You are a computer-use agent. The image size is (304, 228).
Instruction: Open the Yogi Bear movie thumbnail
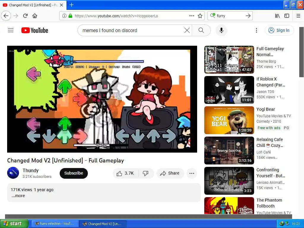pyautogui.click(x=229, y=120)
